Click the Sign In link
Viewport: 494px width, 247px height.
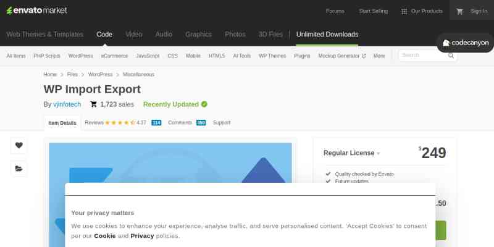point(479,11)
